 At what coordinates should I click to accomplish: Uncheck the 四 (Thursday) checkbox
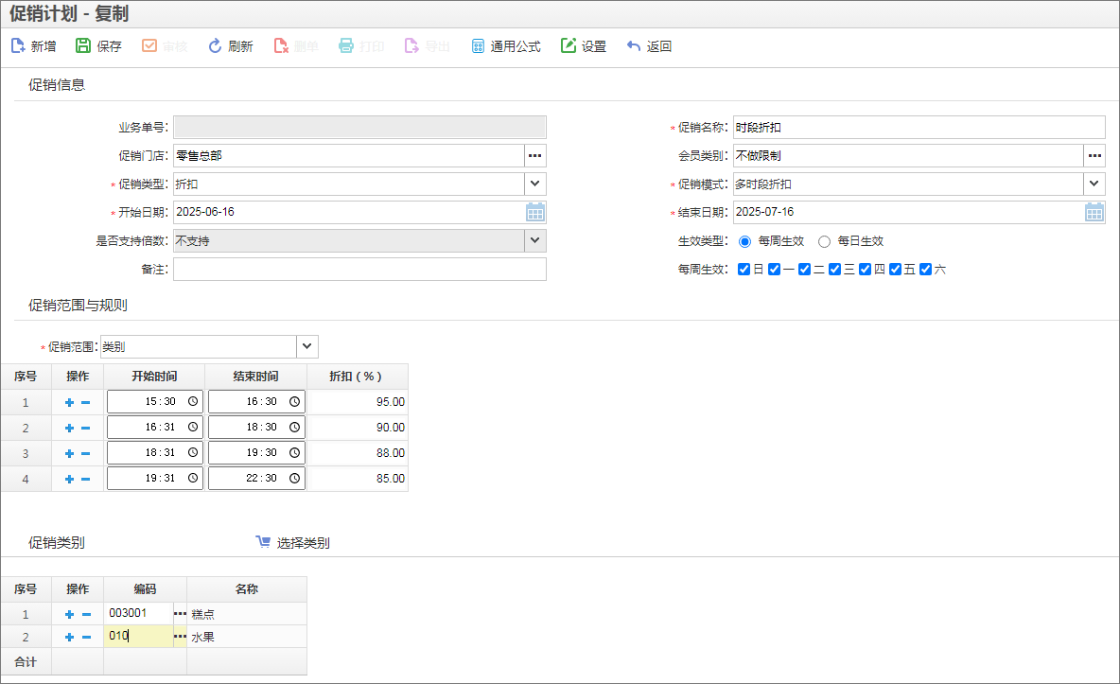865,270
